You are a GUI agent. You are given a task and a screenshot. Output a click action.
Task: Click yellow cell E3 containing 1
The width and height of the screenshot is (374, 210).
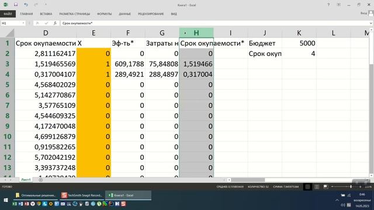point(93,64)
